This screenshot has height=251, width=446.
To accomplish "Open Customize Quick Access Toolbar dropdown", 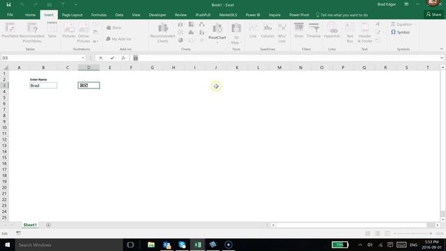I will (x=76, y=5).
